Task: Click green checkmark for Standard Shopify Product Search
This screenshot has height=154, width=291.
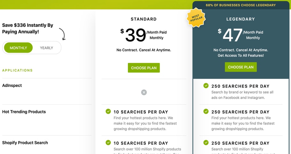Action: [x=108, y=143]
